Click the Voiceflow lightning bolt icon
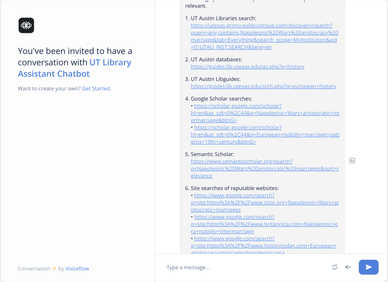 coord(54,268)
